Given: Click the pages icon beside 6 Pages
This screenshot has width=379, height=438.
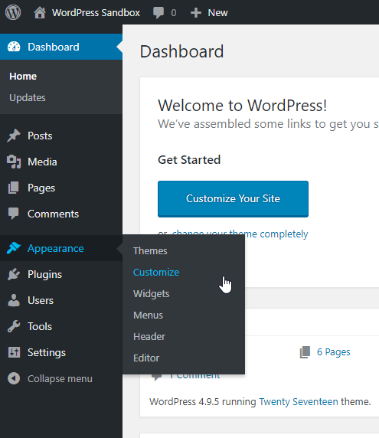Looking at the screenshot, I should pyautogui.click(x=305, y=352).
